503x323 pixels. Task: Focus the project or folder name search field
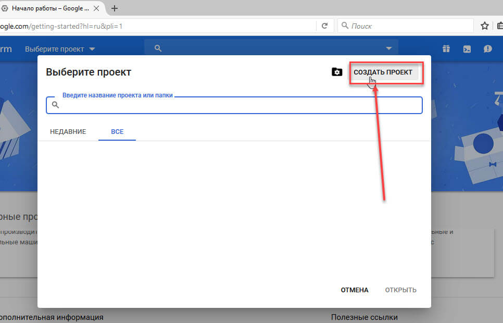(234, 105)
